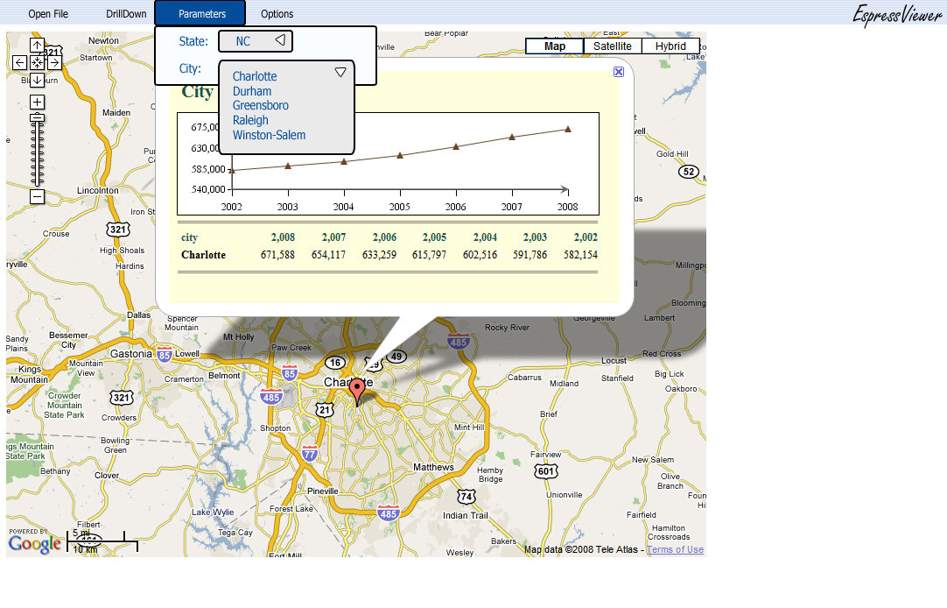This screenshot has width=947, height=608.
Task: Close the city info balloon
Action: (x=619, y=72)
